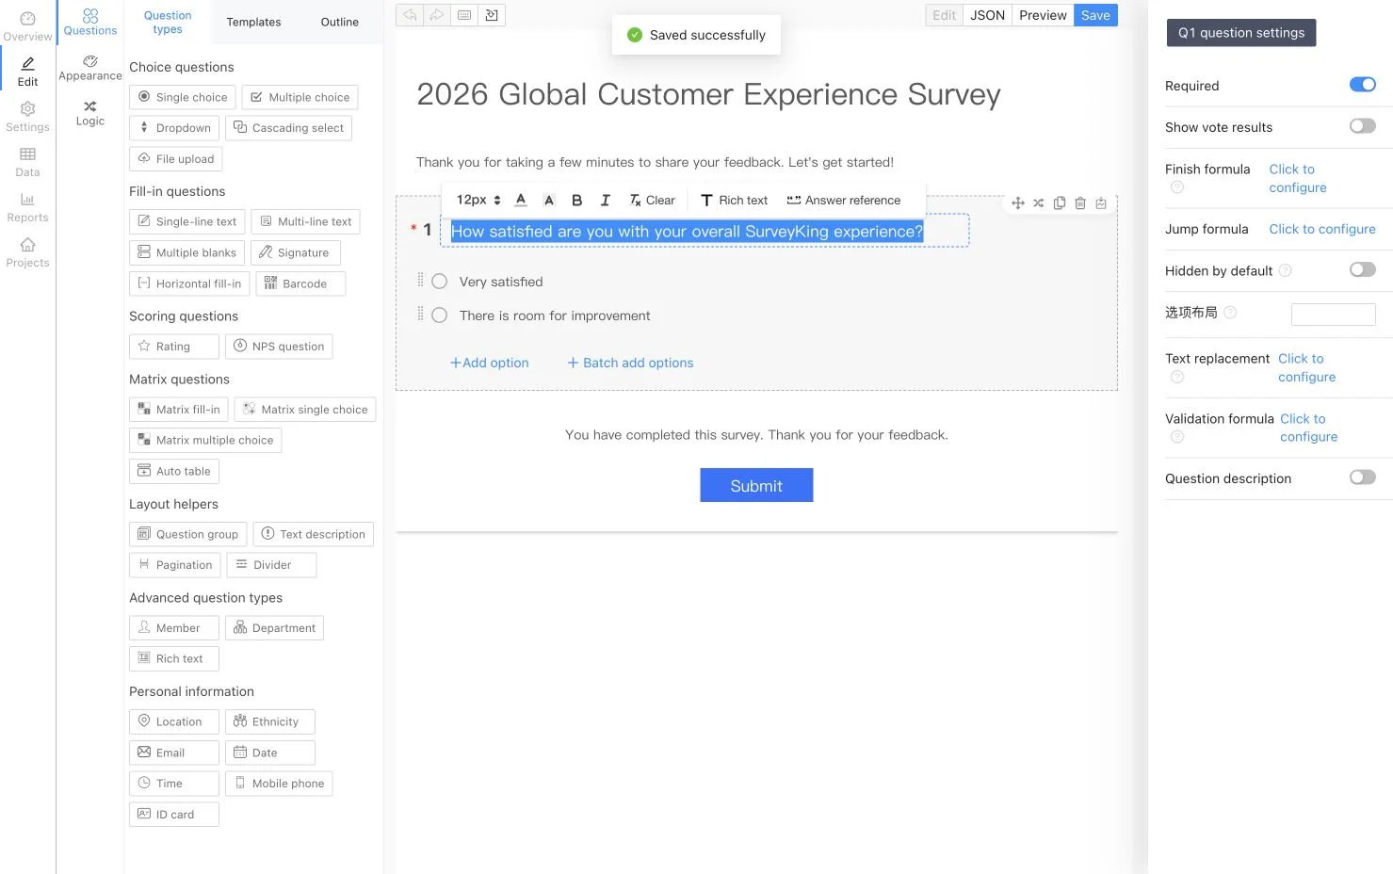The width and height of the screenshot is (1393, 874).
Task: Select There is room for improvement radio
Action: coord(439,316)
